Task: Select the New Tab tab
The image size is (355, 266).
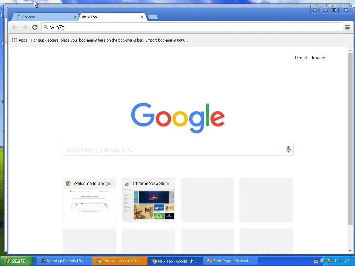Action: click(x=112, y=17)
